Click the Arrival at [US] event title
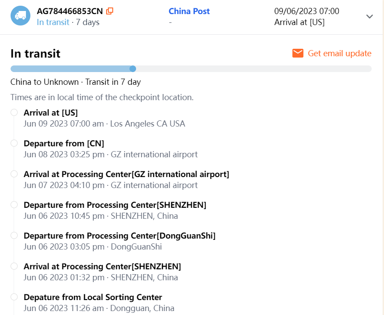The image size is (384, 315). point(51,112)
